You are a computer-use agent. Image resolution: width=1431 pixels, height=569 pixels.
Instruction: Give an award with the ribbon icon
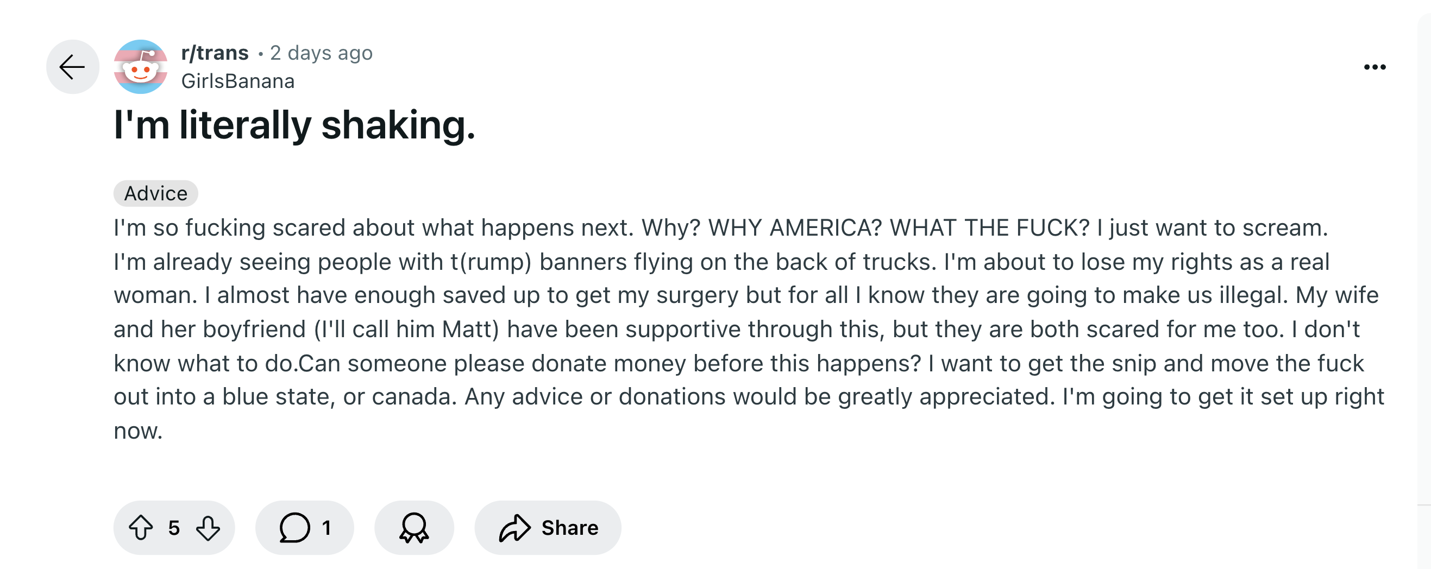(414, 527)
